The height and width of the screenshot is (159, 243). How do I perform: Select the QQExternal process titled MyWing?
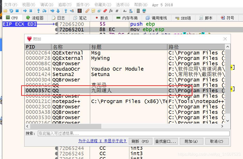[x=125, y=58]
